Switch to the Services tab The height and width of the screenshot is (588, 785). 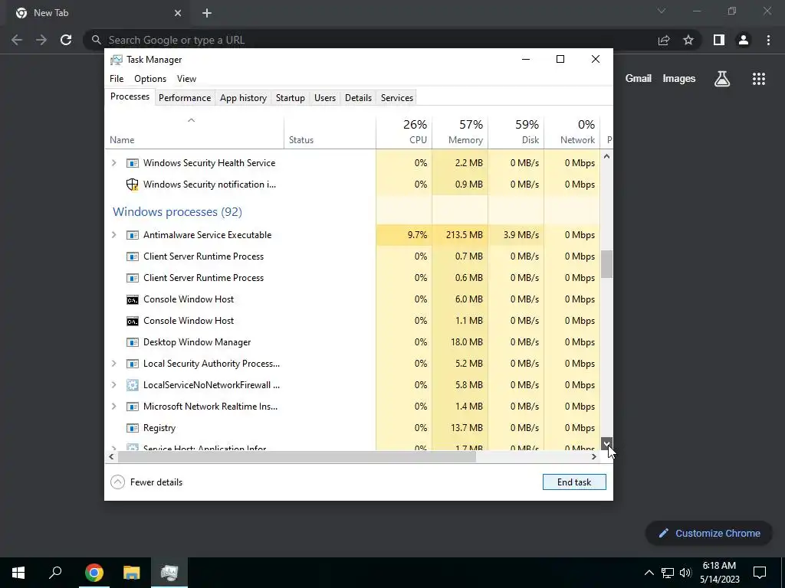click(397, 98)
